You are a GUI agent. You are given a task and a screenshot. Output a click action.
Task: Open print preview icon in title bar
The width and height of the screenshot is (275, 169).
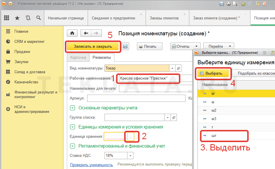[235, 4]
